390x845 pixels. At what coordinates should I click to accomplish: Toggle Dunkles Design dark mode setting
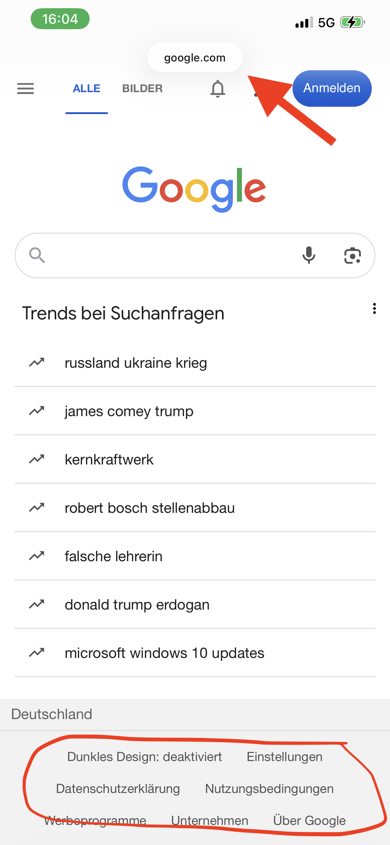coord(144,757)
